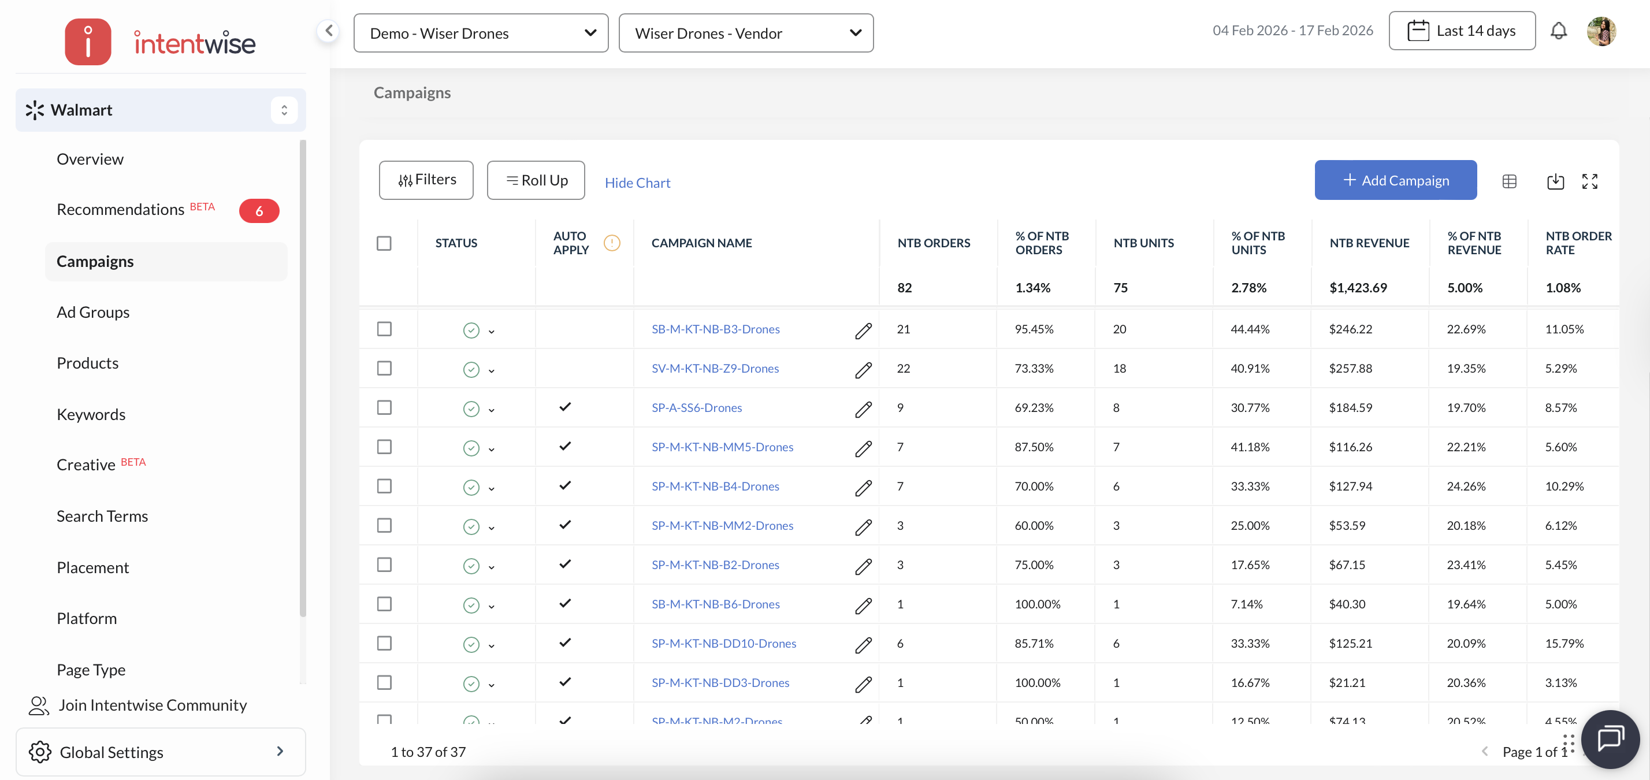1650x780 pixels.
Task: Go to Keywords in sidebar
Action: (x=91, y=414)
